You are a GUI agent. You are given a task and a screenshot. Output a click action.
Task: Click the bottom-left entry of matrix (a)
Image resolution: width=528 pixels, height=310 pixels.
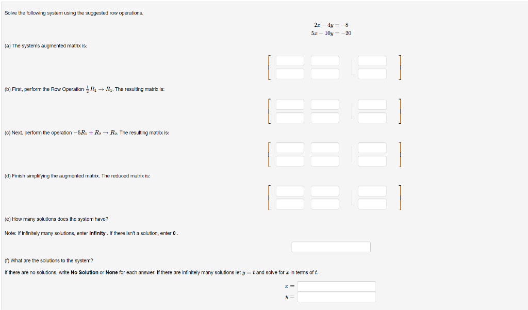[290, 74]
